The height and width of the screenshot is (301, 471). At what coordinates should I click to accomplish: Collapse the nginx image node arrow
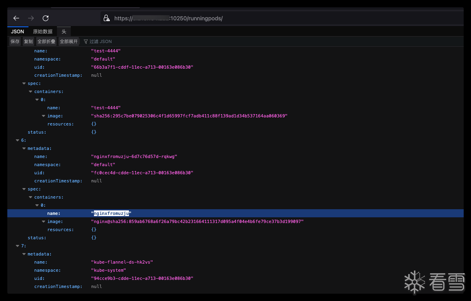click(x=44, y=221)
